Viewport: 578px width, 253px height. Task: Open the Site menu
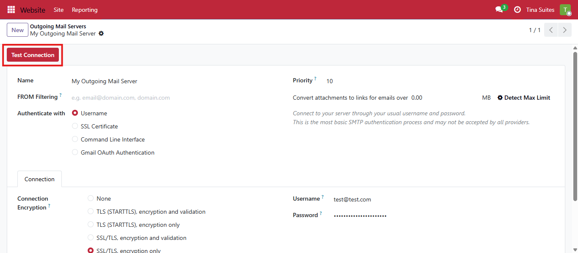pyautogui.click(x=59, y=10)
